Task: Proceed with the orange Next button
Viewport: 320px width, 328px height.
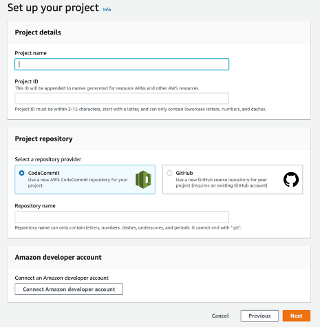Action: pos(297,316)
